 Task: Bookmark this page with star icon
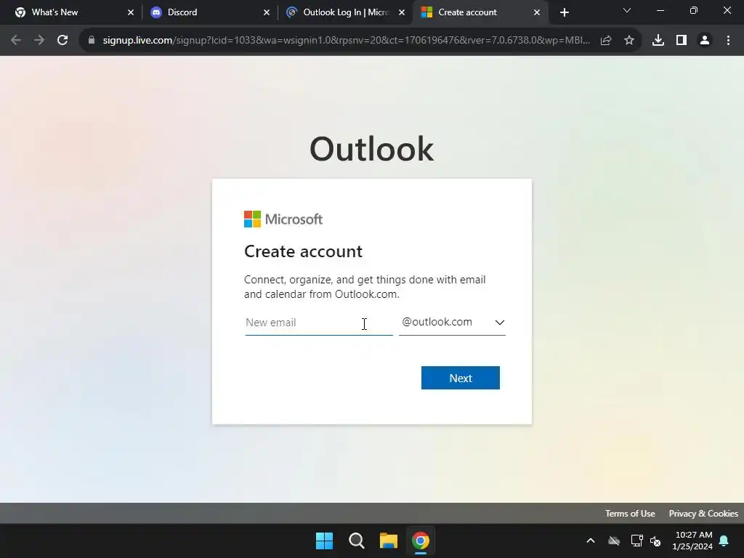629,41
